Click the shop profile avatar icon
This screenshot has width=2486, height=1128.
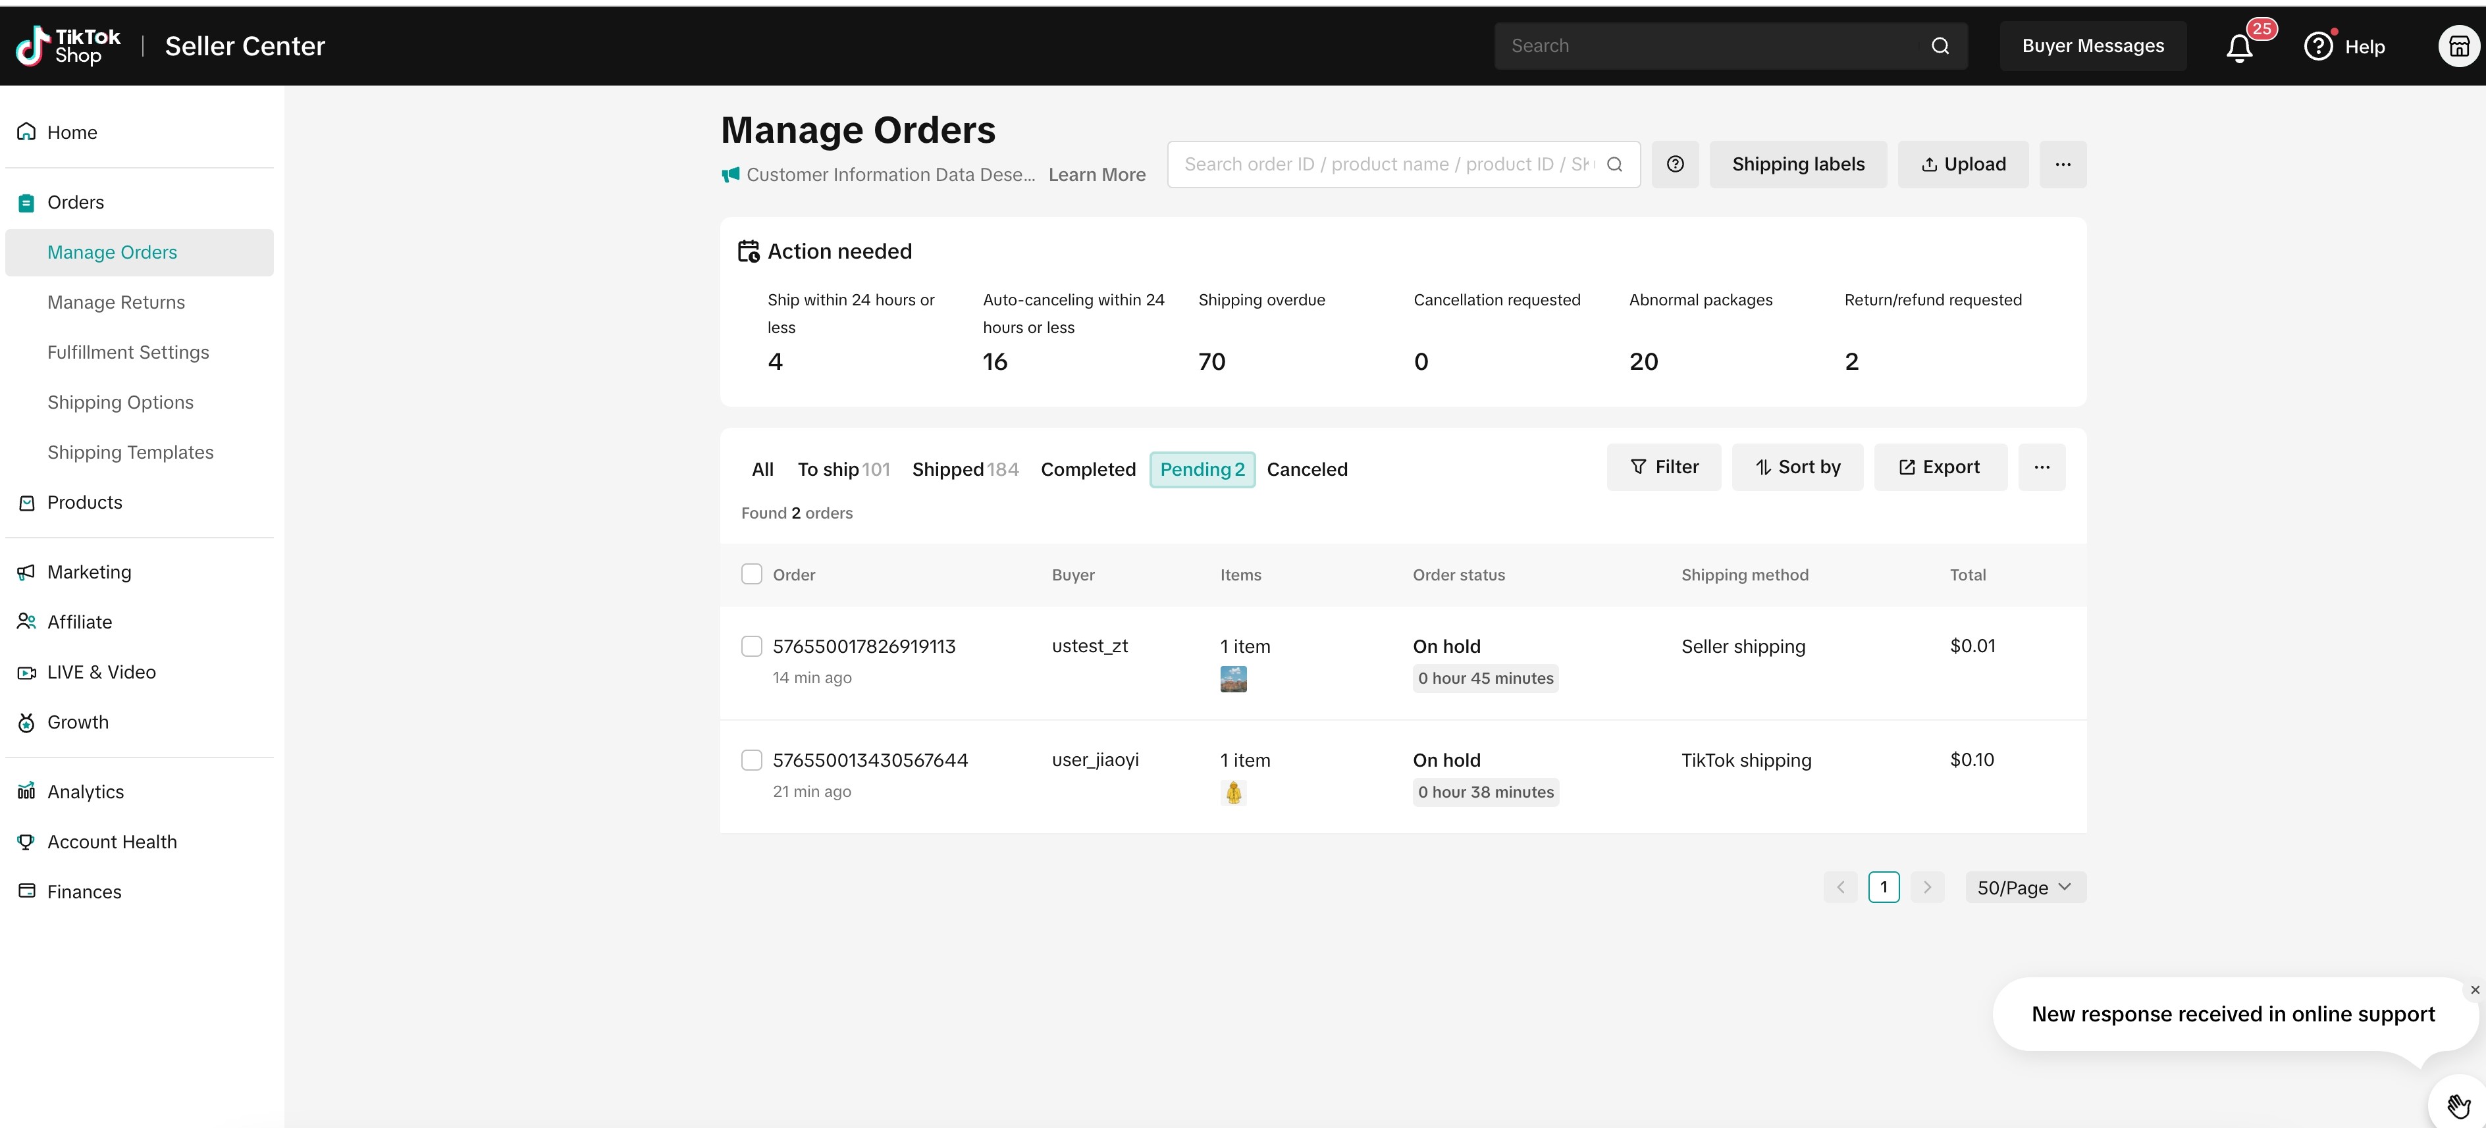click(2458, 46)
